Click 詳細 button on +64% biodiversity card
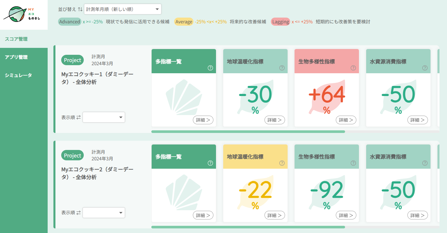Image resolution: width=447 pixels, height=233 pixels. (x=346, y=120)
